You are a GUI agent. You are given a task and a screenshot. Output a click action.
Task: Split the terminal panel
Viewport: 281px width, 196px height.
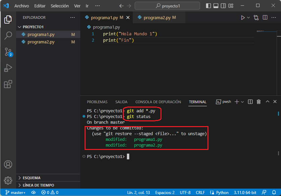(x=250, y=102)
